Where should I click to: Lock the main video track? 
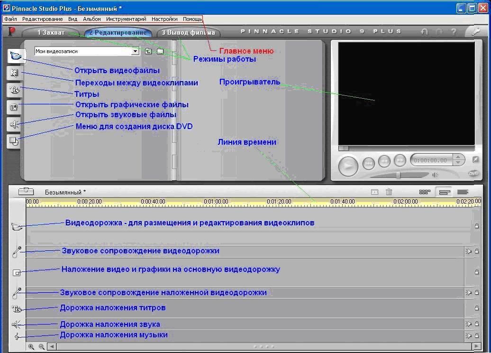477,226
